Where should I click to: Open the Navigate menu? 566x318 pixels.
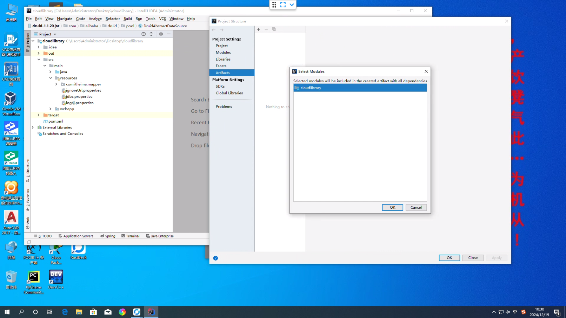65,19
